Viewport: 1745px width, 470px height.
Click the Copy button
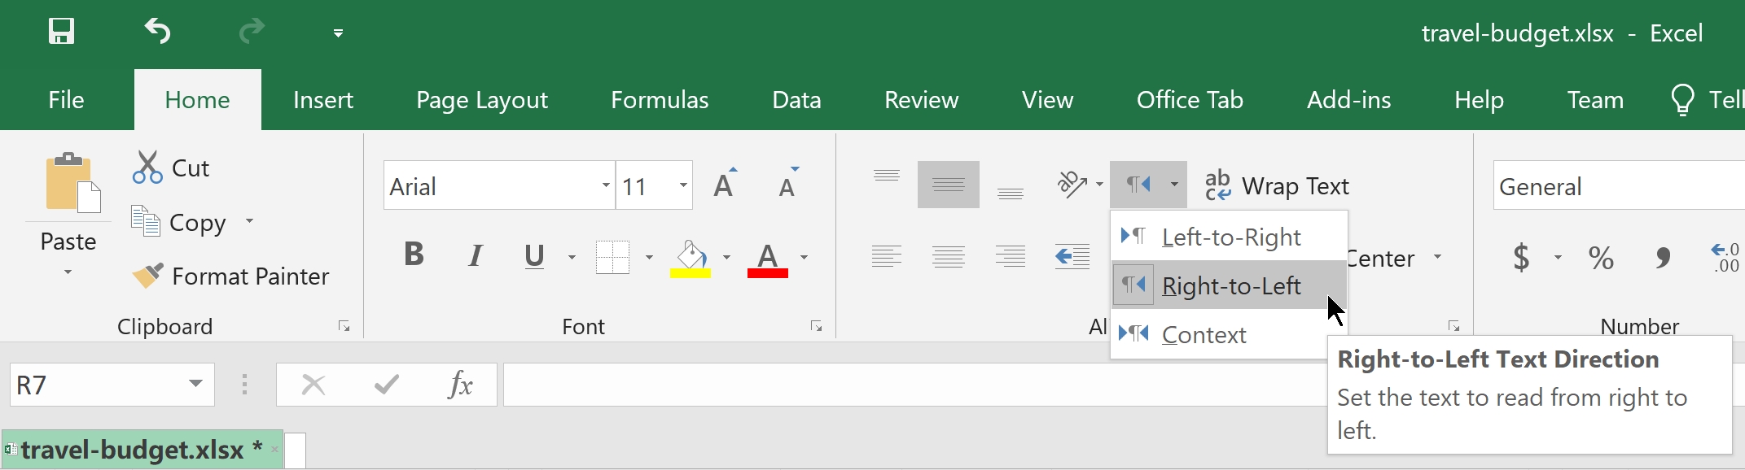coord(179,222)
